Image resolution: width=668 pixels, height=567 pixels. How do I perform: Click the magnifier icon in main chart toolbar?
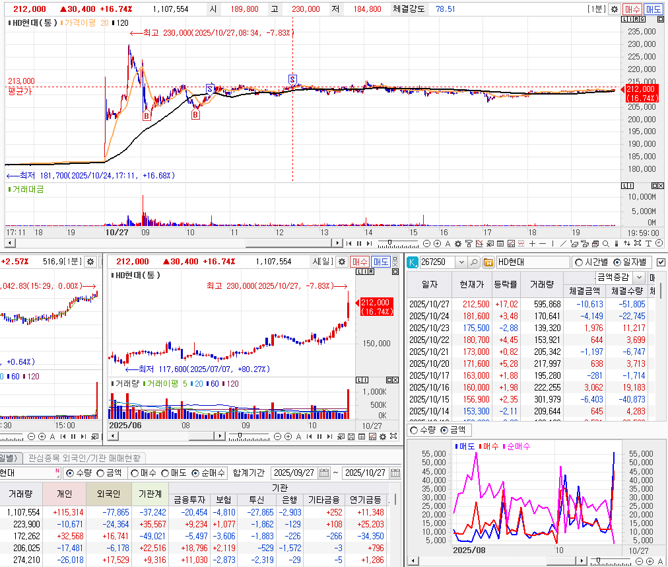click(x=606, y=244)
